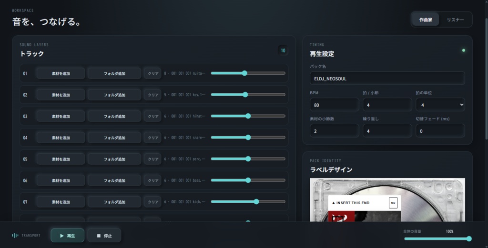Screen dimensions: 488x248
Task: Add material to track 06
Action: (x=61, y=180)
